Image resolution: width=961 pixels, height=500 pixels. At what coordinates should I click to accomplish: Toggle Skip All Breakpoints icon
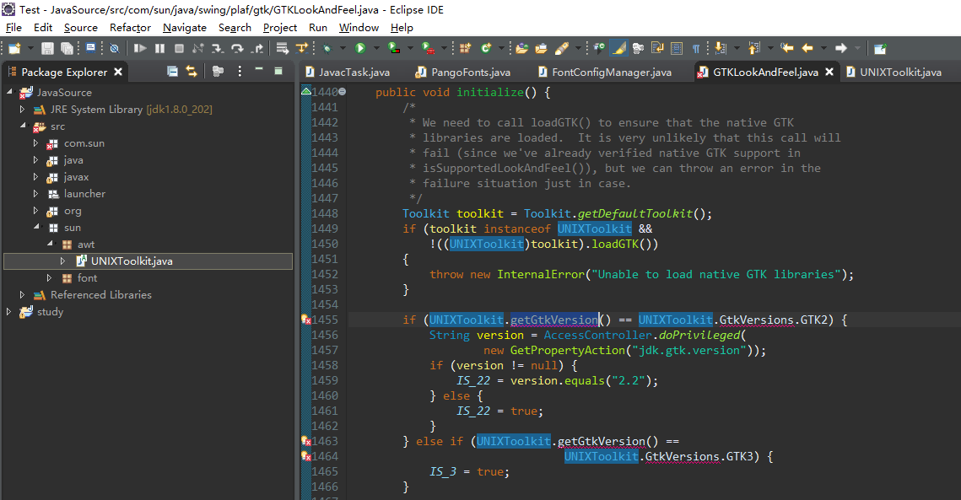point(114,48)
